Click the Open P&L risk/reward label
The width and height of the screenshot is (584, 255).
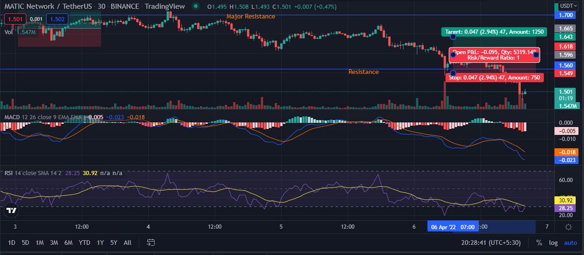[x=494, y=55]
